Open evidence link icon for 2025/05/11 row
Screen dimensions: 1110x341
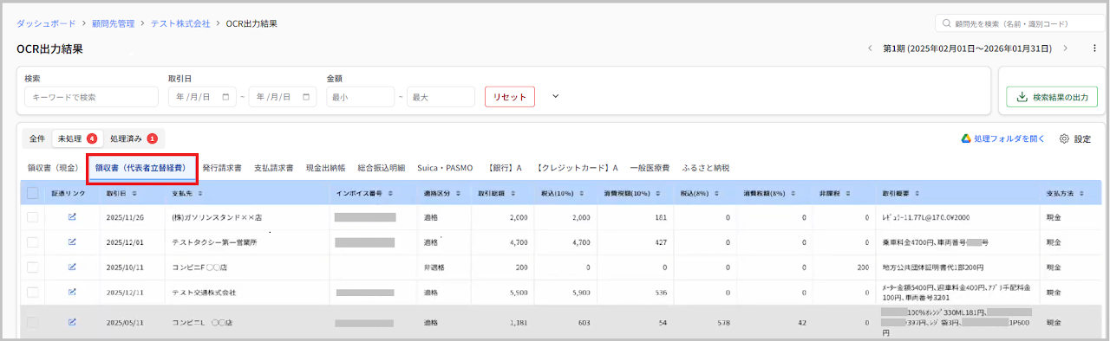(x=72, y=322)
